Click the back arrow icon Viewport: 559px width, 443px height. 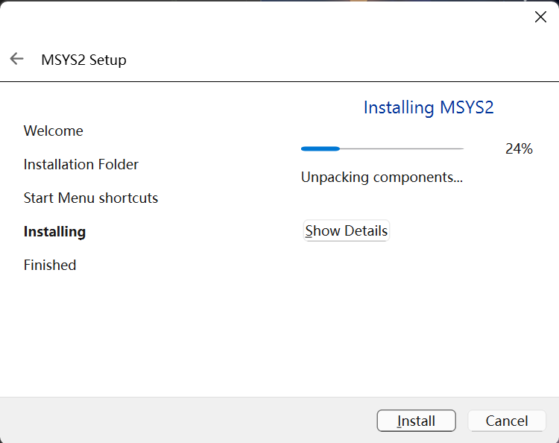[16, 59]
